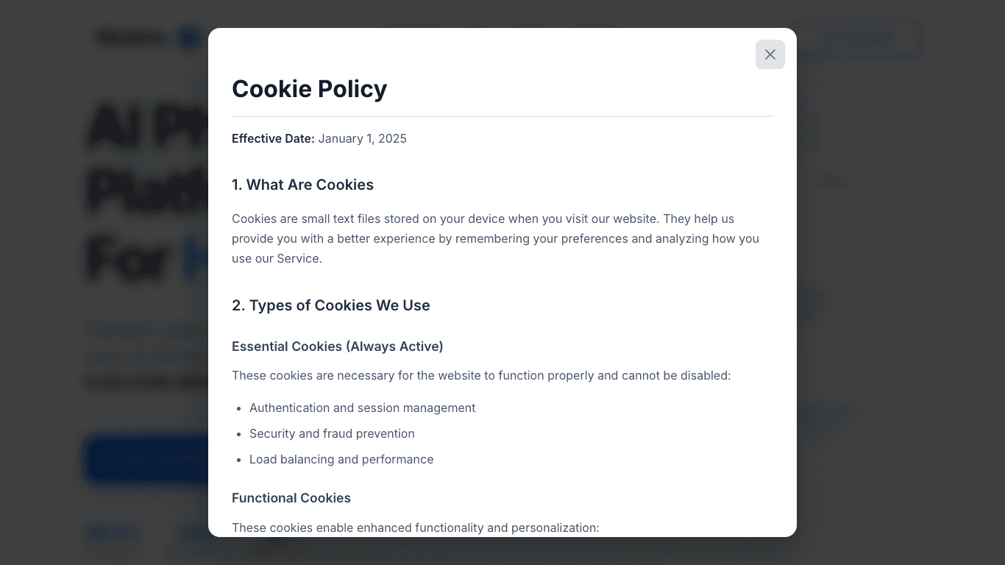The height and width of the screenshot is (565, 1005).
Task: Click the enhanced functionality and personalization sentence
Action: [x=416, y=527]
